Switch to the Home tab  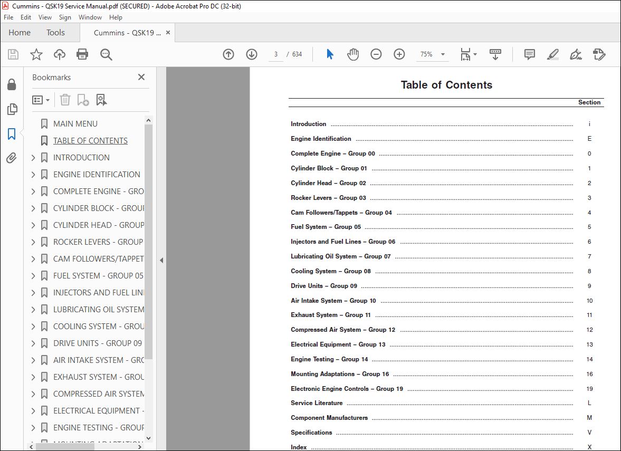pyautogui.click(x=20, y=33)
